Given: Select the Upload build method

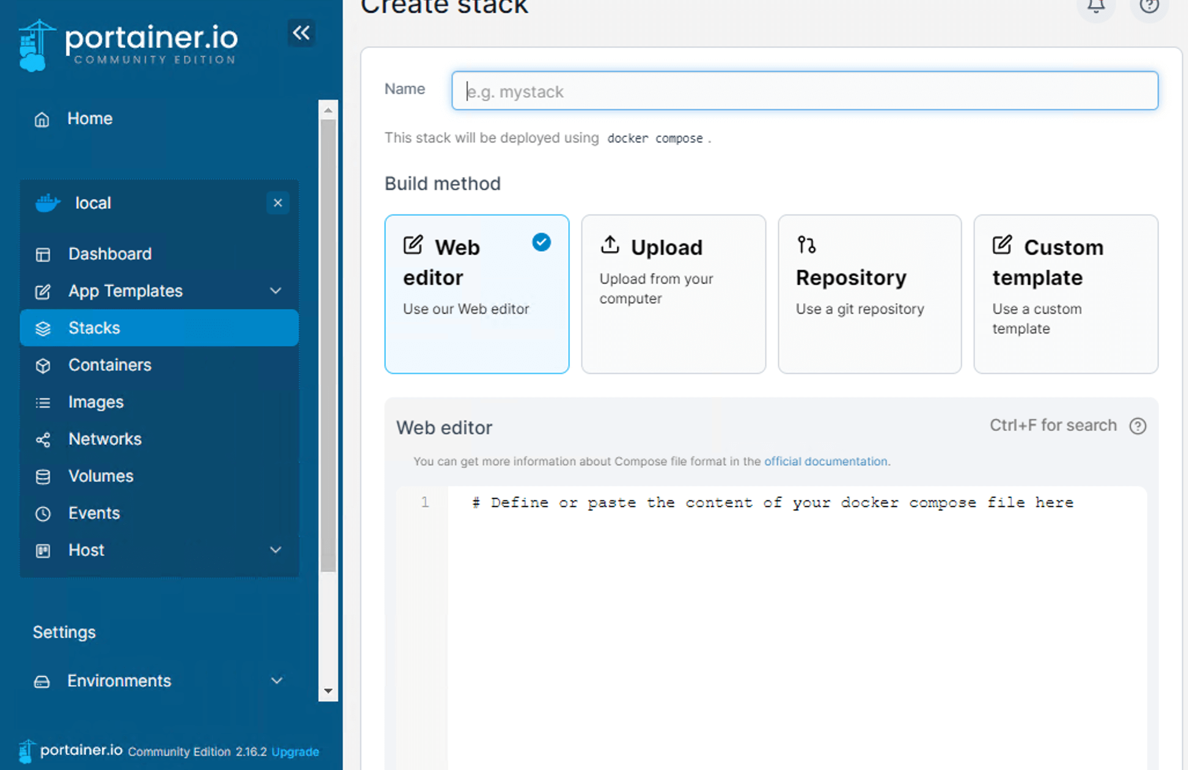Looking at the screenshot, I should [673, 294].
